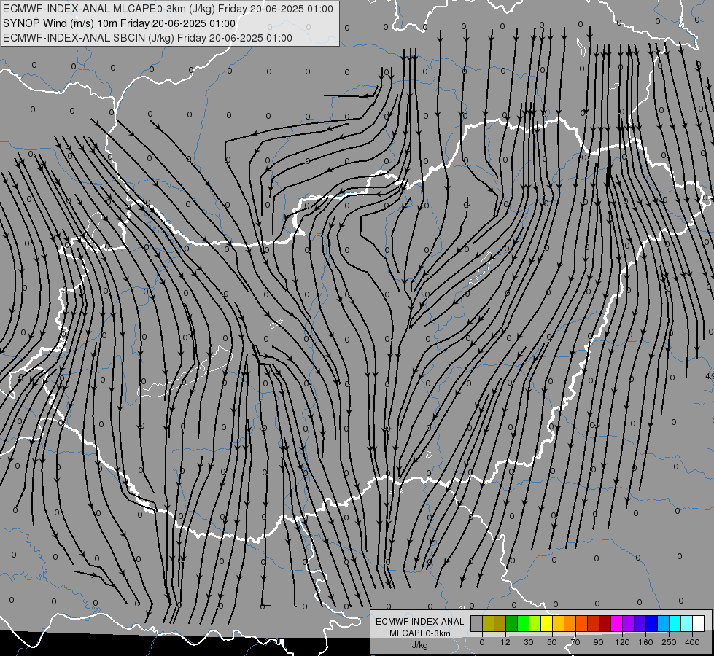Click the legend value 30
Screen dimensions: 714x656
529,642
